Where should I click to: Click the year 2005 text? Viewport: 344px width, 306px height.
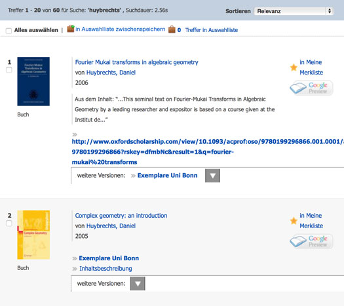(x=81, y=236)
